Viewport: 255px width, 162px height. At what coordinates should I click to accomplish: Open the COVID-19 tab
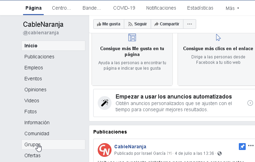124,8
